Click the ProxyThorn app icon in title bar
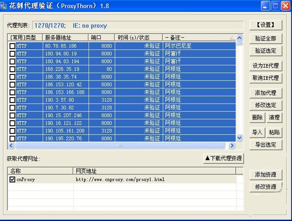Screen dimensions: 292x221 click(x=4, y=6)
